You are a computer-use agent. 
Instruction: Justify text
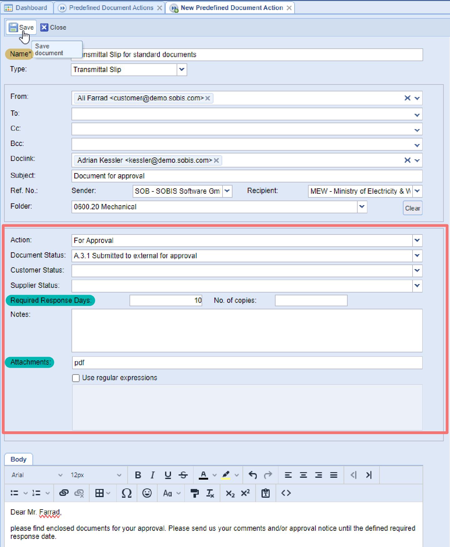334,475
